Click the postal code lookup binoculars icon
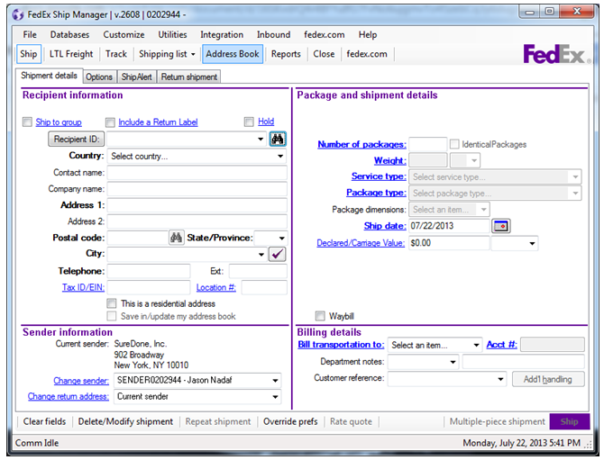This screenshot has width=604, height=460. 177,238
